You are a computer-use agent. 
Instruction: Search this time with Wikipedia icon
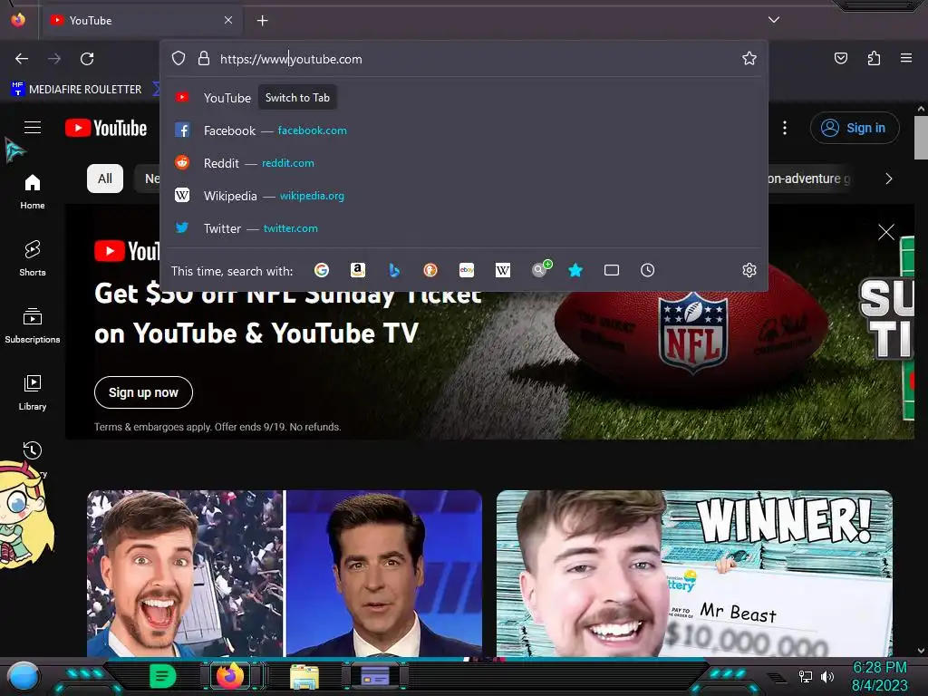click(x=502, y=270)
